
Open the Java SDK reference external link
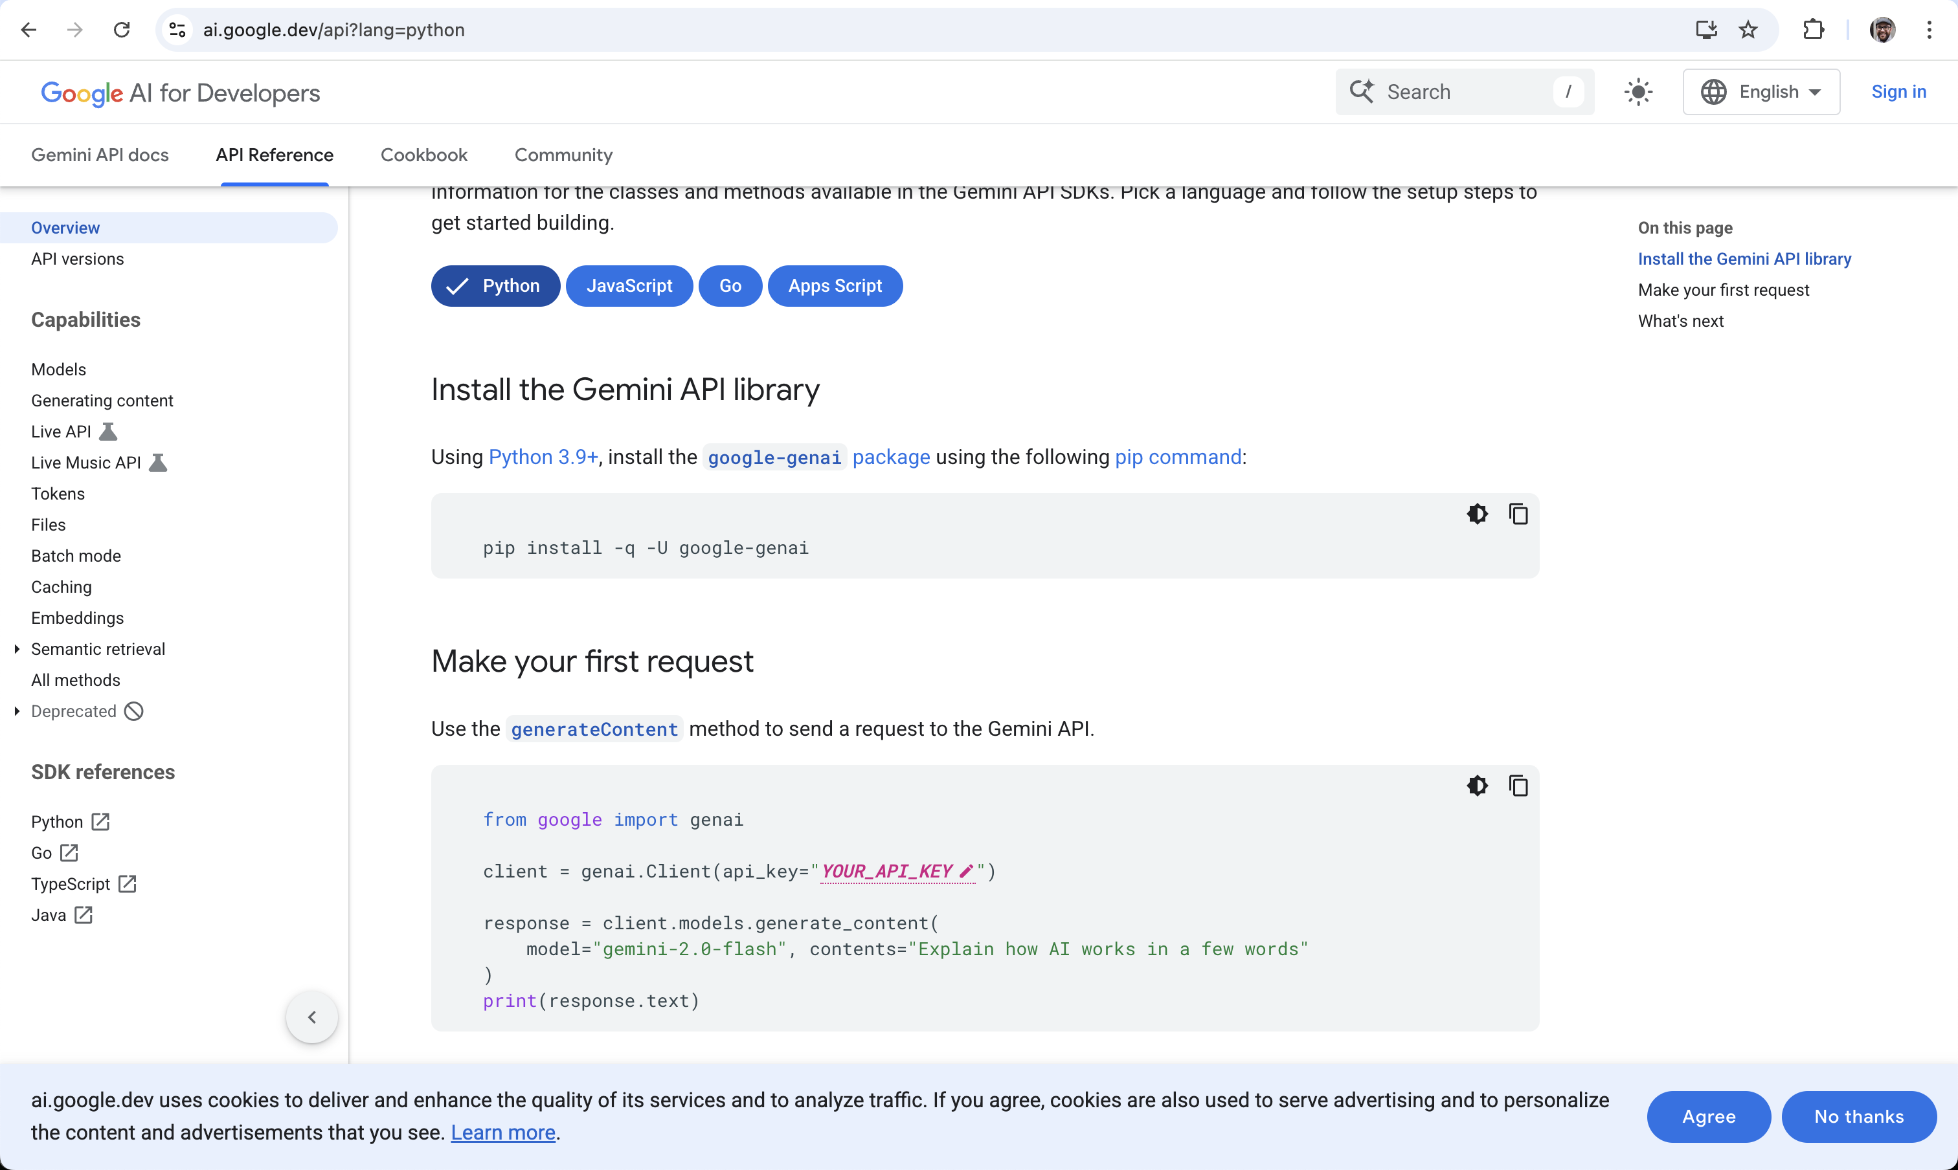(x=62, y=914)
